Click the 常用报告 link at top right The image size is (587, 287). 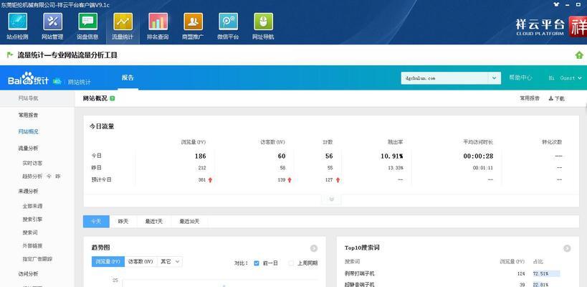pos(530,98)
